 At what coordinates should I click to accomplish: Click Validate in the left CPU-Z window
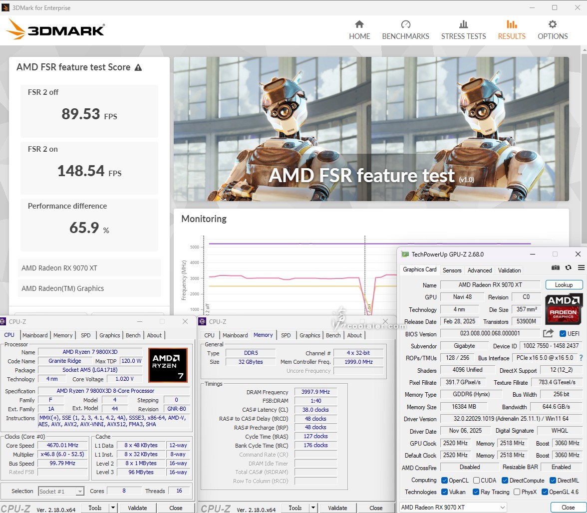(137, 508)
